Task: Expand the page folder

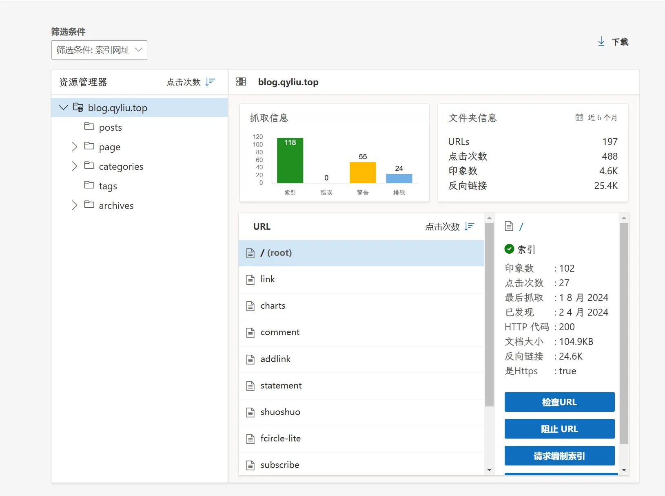Action: 74,147
